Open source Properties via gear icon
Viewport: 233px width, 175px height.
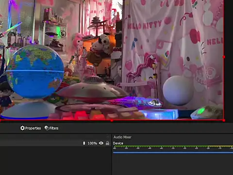[x=22, y=128]
